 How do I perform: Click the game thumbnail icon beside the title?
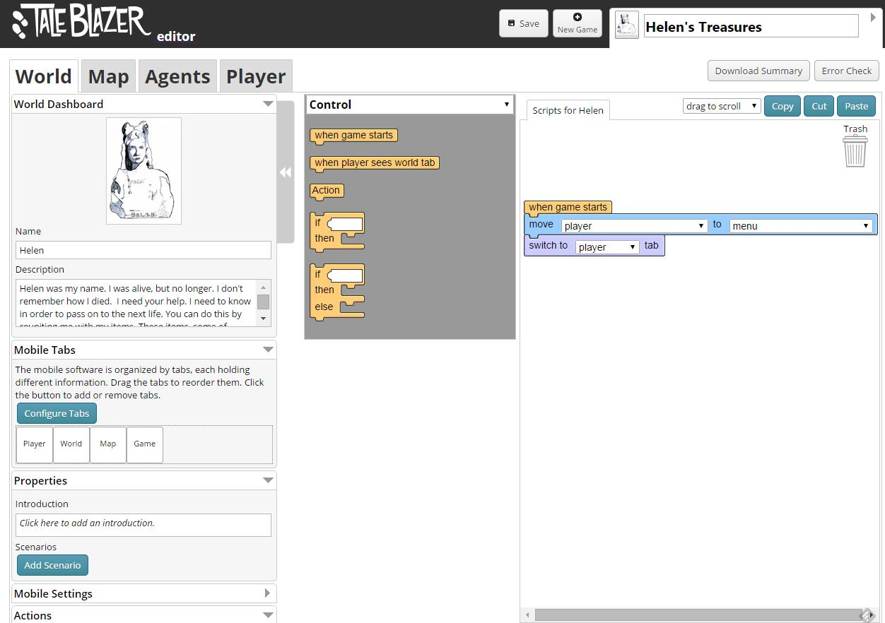click(x=627, y=25)
